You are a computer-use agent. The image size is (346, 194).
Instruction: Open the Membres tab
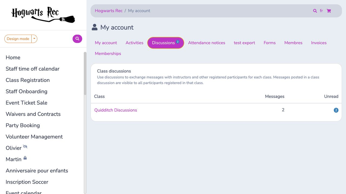pos(293,43)
